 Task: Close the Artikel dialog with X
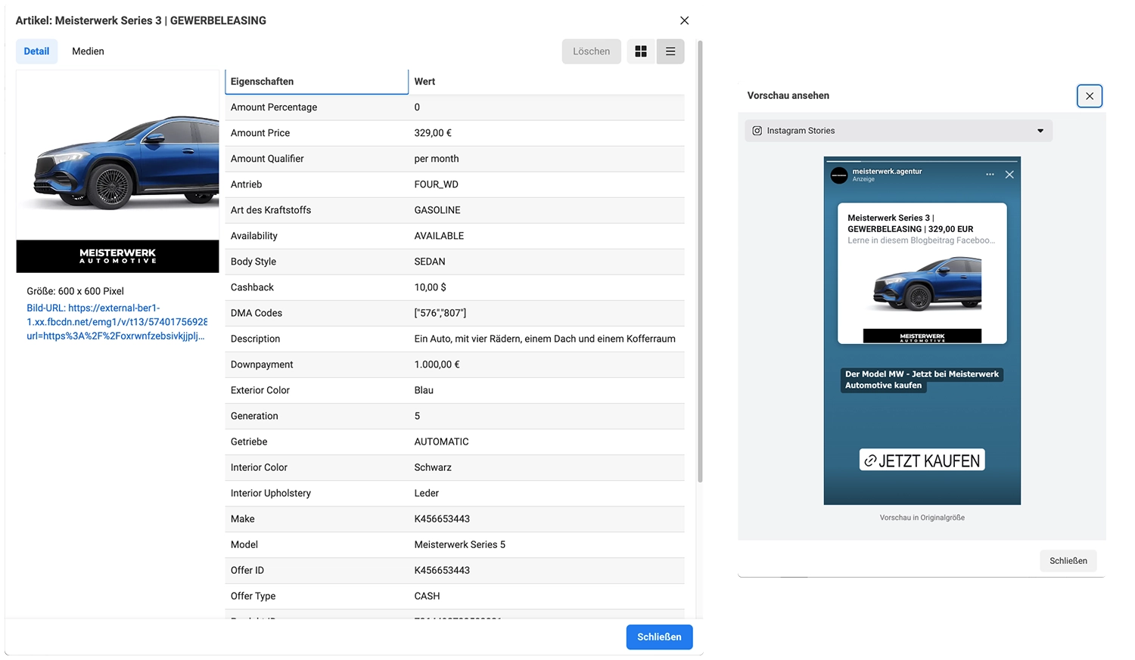(x=684, y=20)
